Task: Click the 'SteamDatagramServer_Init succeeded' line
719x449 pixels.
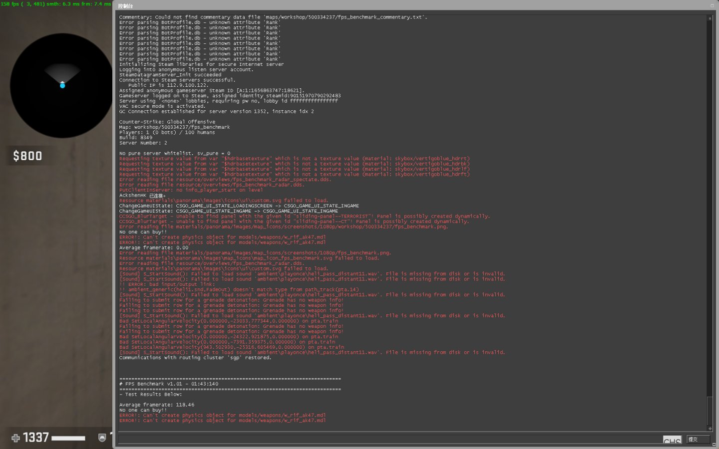Action: [170, 75]
